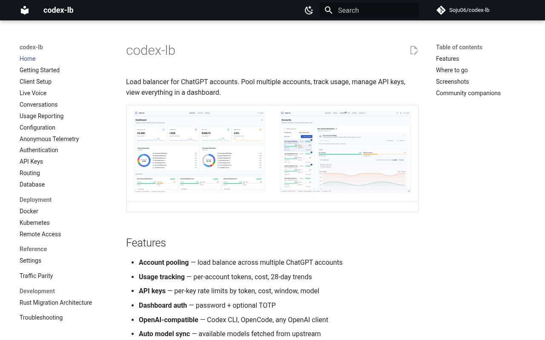The image size is (545, 340).
Task: Click the git repository icon in header
Action: click(441, 10)
